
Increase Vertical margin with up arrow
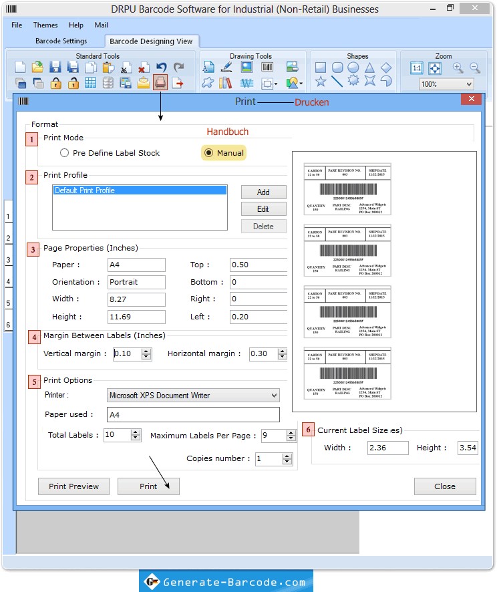(x=146, y=351)
